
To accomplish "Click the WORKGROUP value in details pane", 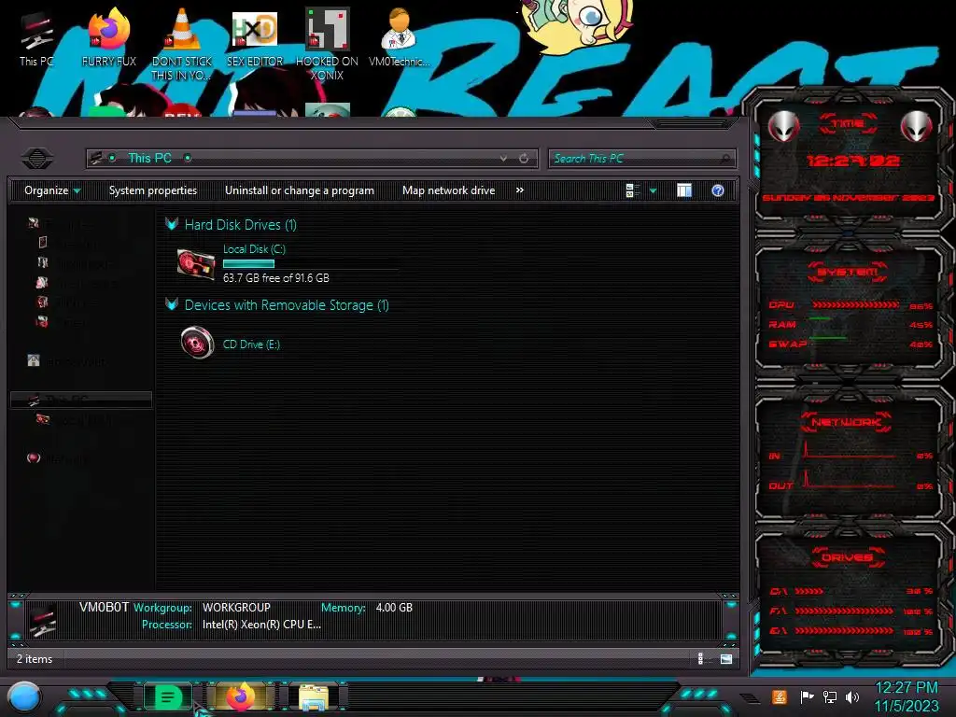I will pos(236,607).
